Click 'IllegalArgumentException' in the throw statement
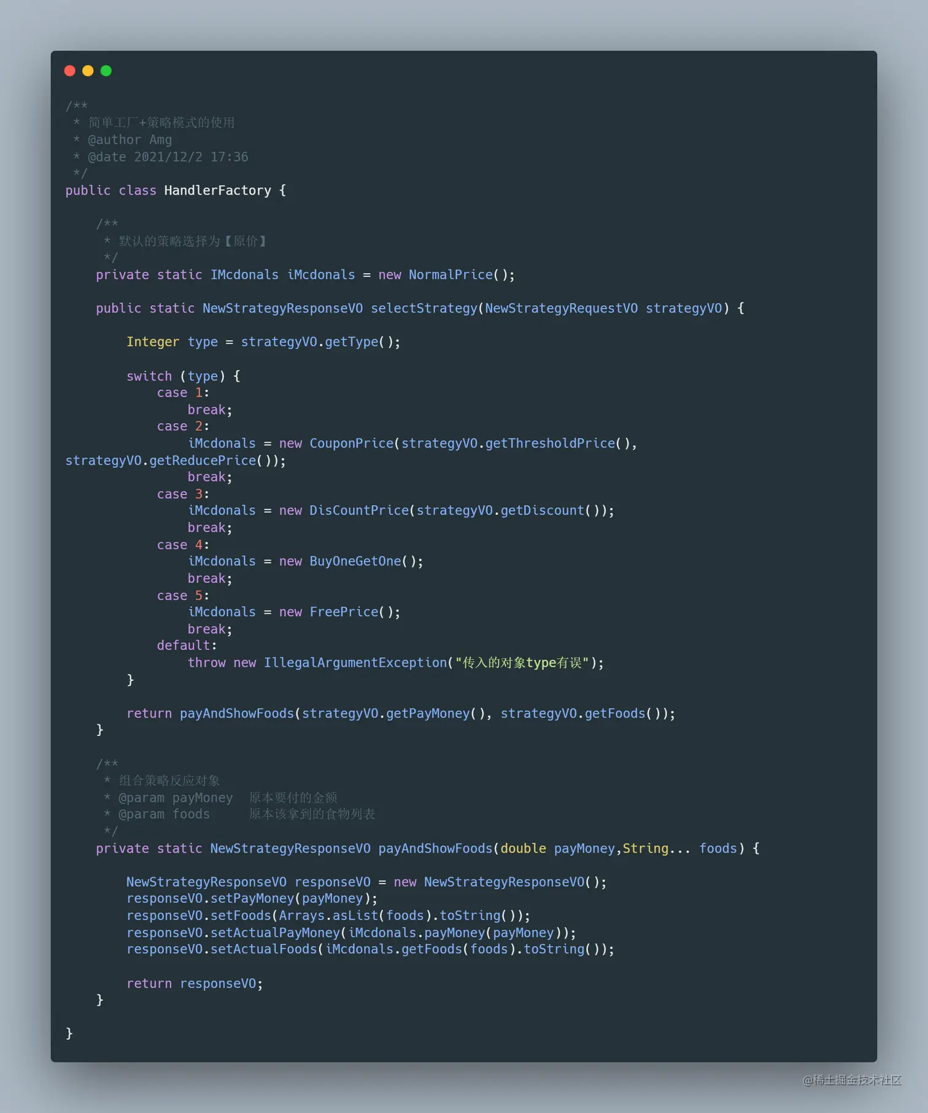 pyautogui.click(x=355, y=663)
